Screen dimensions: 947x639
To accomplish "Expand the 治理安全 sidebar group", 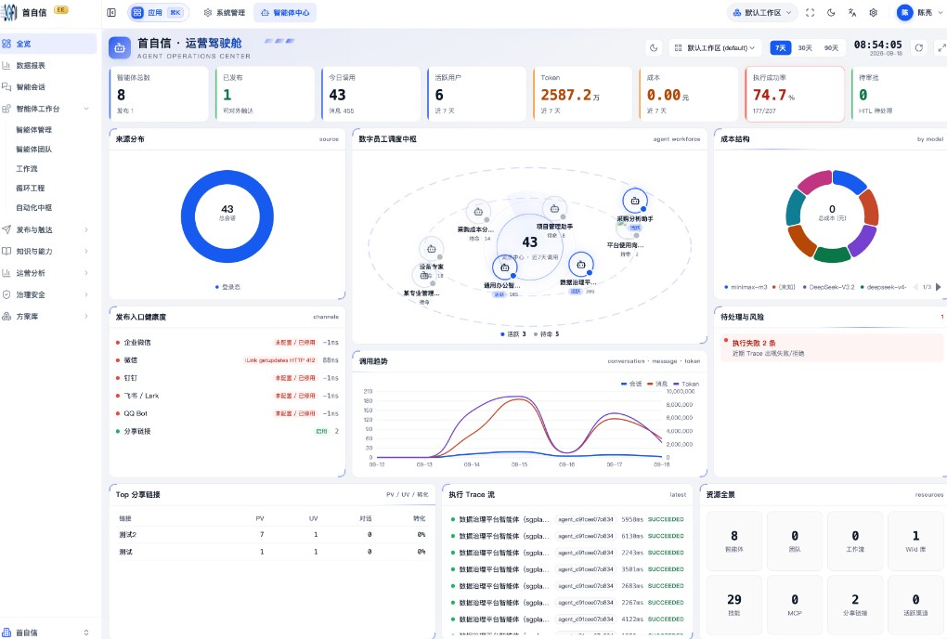I will click(48, 294).
